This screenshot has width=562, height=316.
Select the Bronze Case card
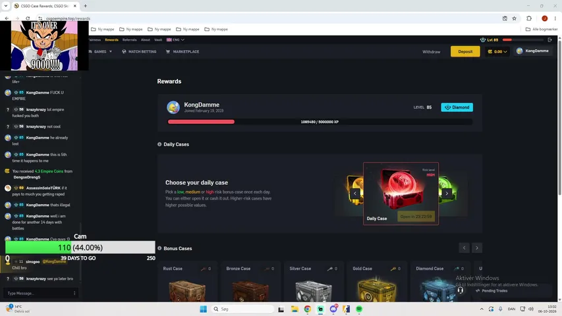[250, 282]
